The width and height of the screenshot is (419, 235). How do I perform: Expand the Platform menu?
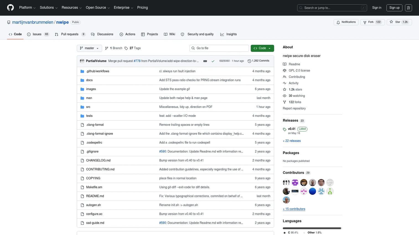[27, 8]
